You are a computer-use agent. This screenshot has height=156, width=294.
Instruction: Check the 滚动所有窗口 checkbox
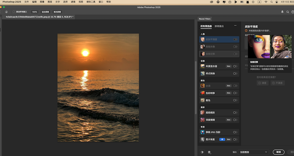point(14,12)
